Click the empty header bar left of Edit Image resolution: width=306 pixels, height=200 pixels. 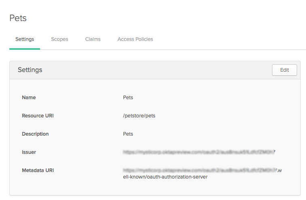(162, 70)
